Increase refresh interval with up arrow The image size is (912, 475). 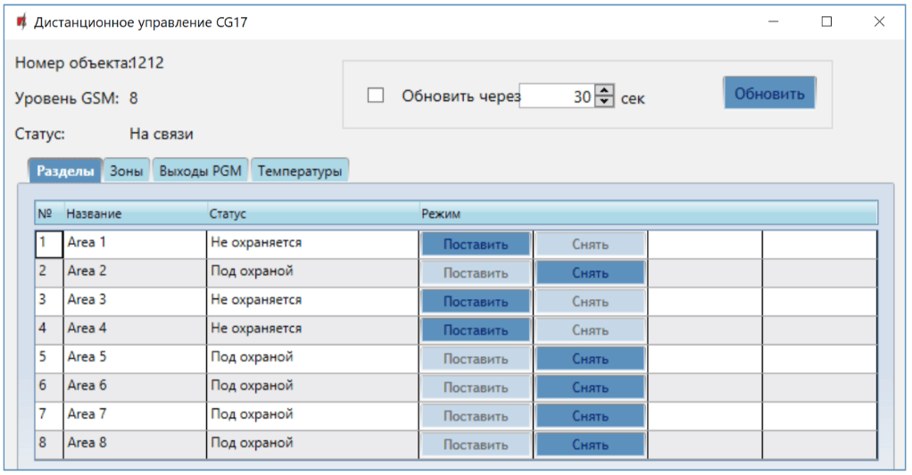pos(605,90)
